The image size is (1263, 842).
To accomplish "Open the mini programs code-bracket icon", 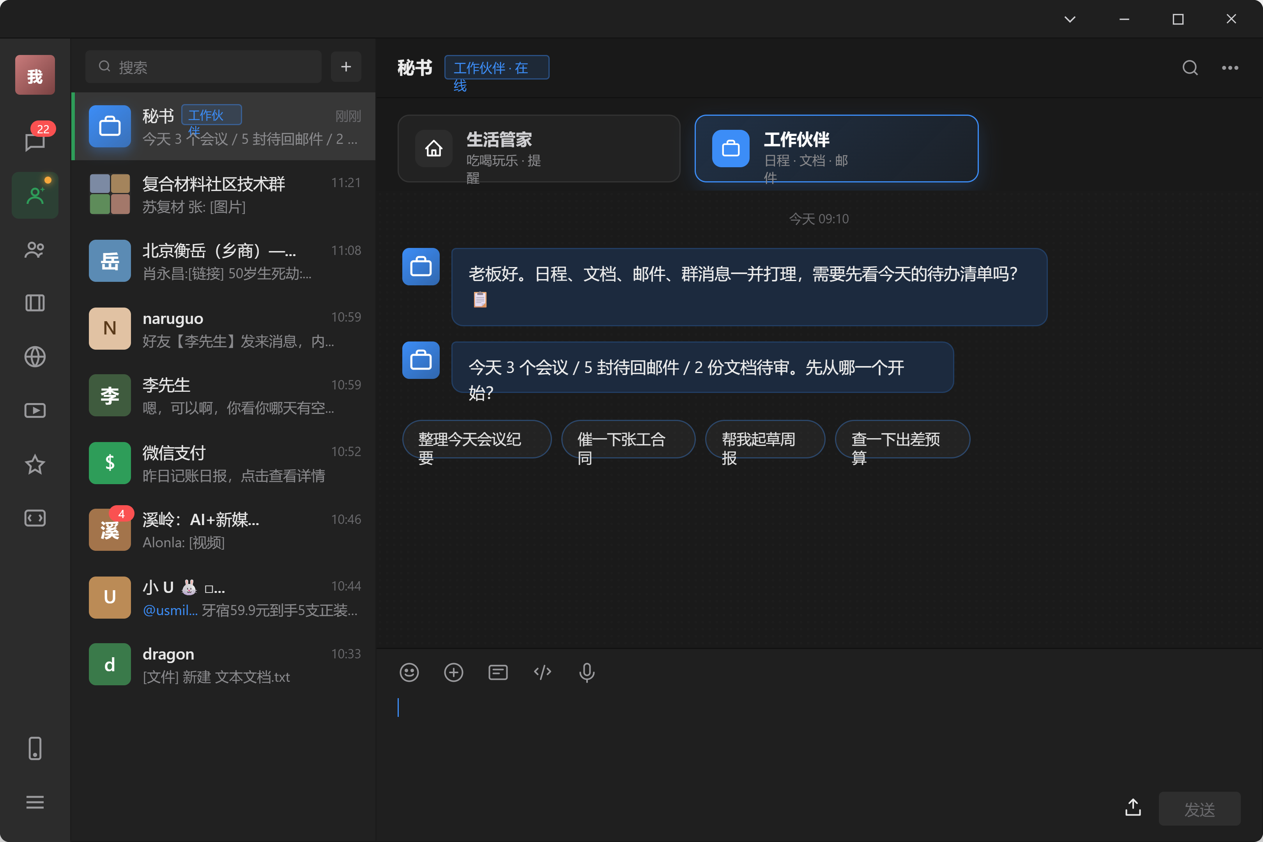I will click(35, 518).
